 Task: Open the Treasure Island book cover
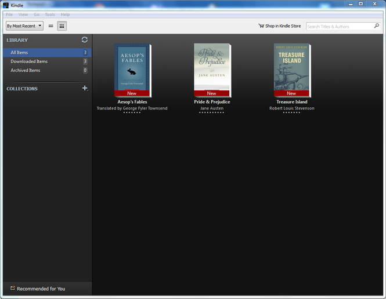292,70
